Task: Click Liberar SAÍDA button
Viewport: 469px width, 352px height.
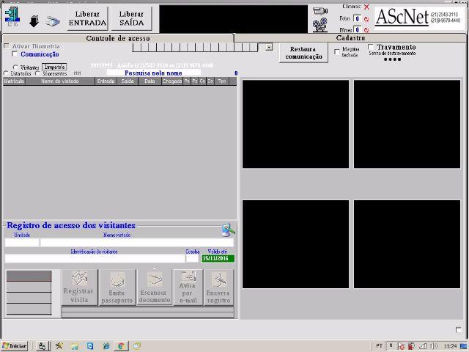Action: pos(131,18)
